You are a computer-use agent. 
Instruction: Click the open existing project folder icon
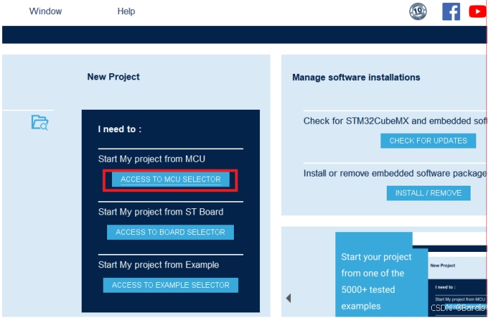39,122
